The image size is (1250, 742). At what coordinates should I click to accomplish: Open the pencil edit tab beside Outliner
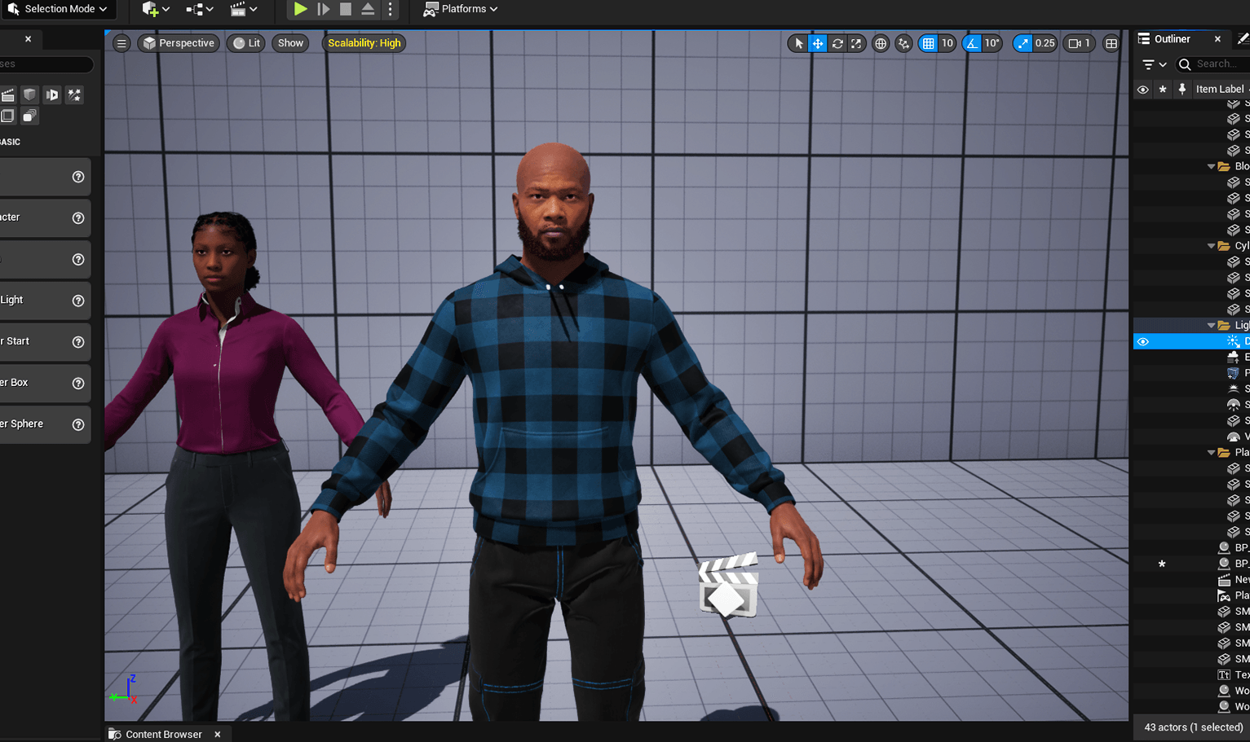1243,39
